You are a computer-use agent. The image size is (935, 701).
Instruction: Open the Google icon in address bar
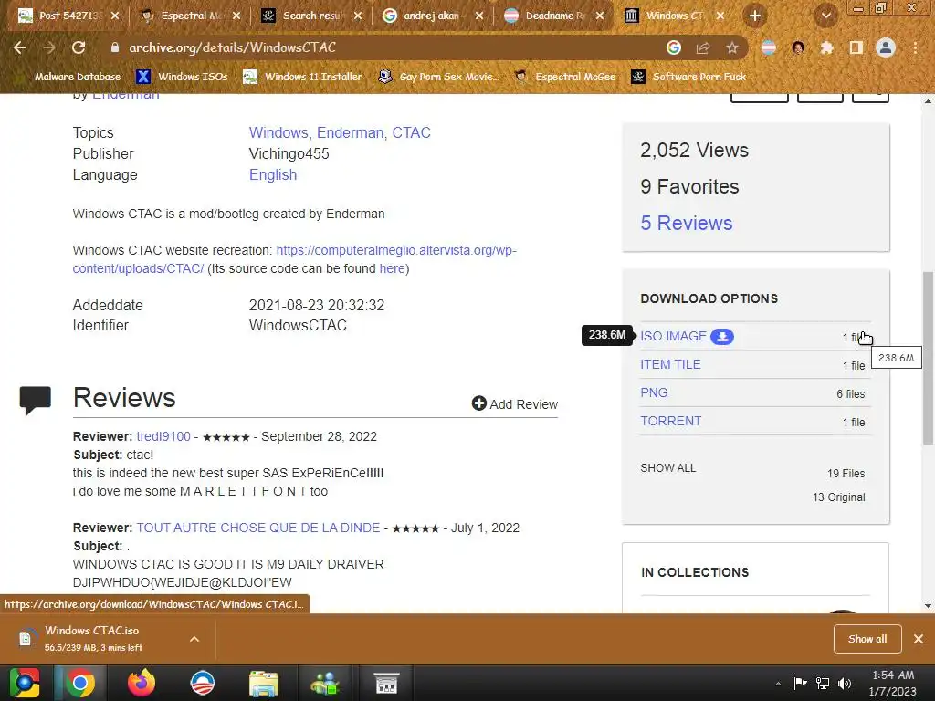point(674,47)
